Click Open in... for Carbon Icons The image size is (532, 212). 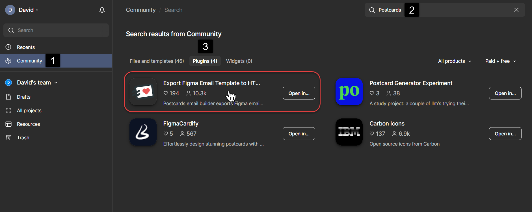[x=505, y=133]
